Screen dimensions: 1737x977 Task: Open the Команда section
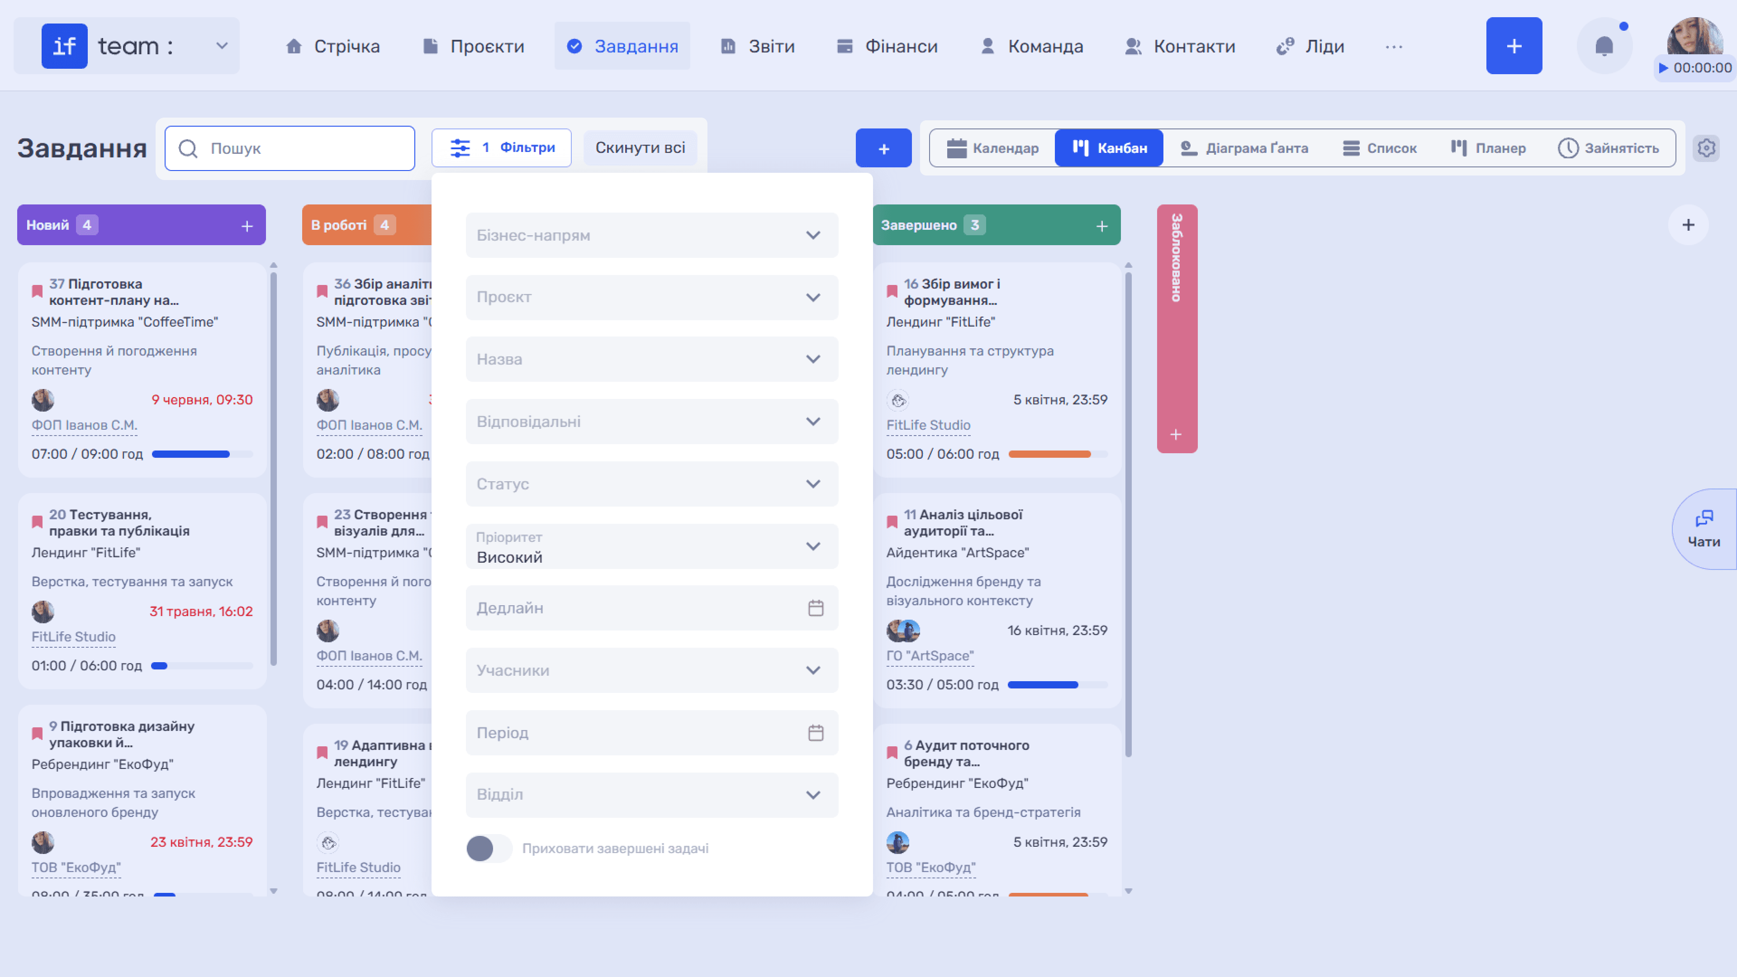[x=1032, y=46]
